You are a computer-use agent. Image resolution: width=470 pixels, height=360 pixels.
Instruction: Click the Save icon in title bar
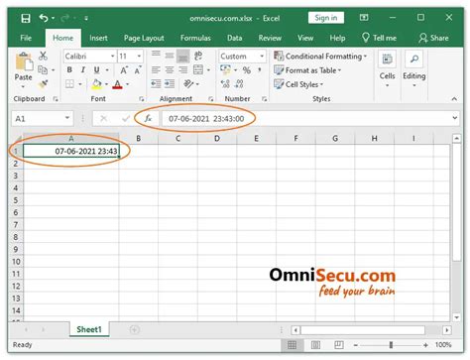(x=26, y=18)
